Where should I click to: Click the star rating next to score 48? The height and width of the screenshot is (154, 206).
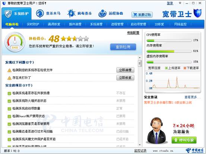click(75, 39)
